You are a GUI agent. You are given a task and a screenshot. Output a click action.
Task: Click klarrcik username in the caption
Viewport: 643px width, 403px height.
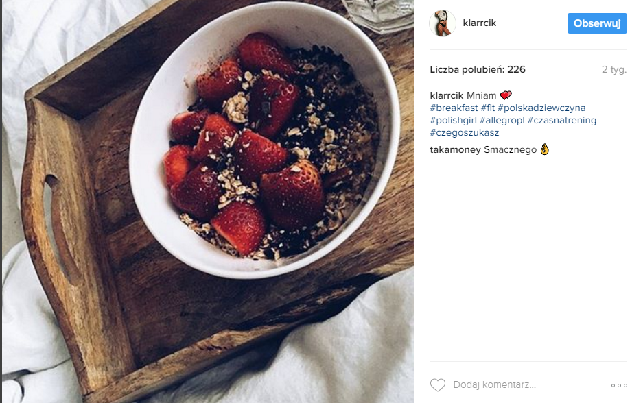point(446,95)
